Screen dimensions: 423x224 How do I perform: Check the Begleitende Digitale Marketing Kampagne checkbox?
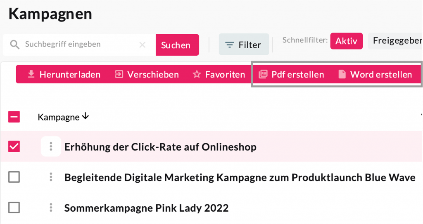coord(14,177)
